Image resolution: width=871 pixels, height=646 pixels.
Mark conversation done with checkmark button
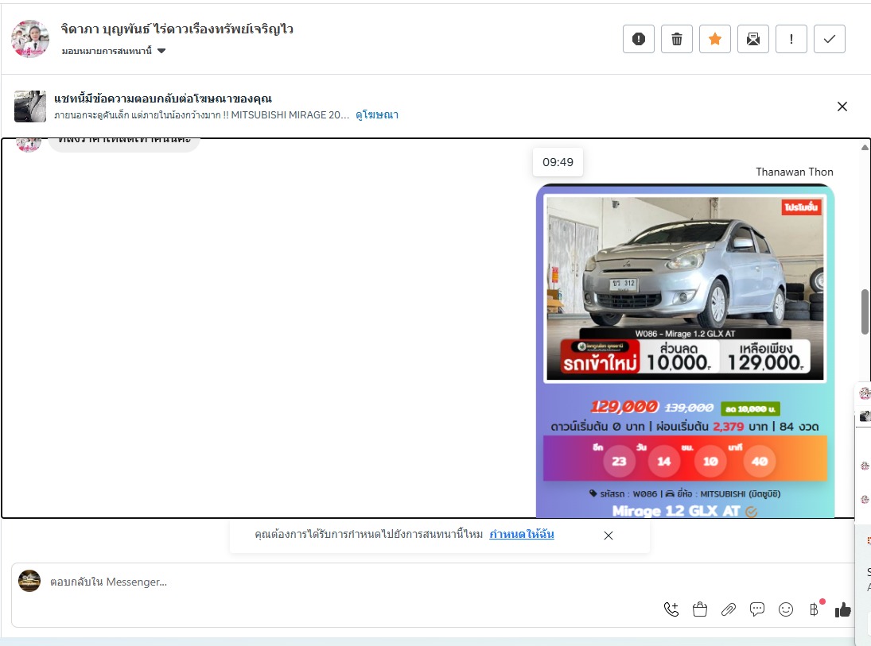click(829, 39)
